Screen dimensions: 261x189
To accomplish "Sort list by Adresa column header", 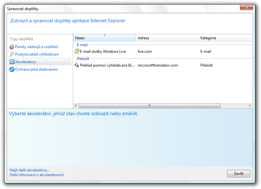I will point(167,38).
